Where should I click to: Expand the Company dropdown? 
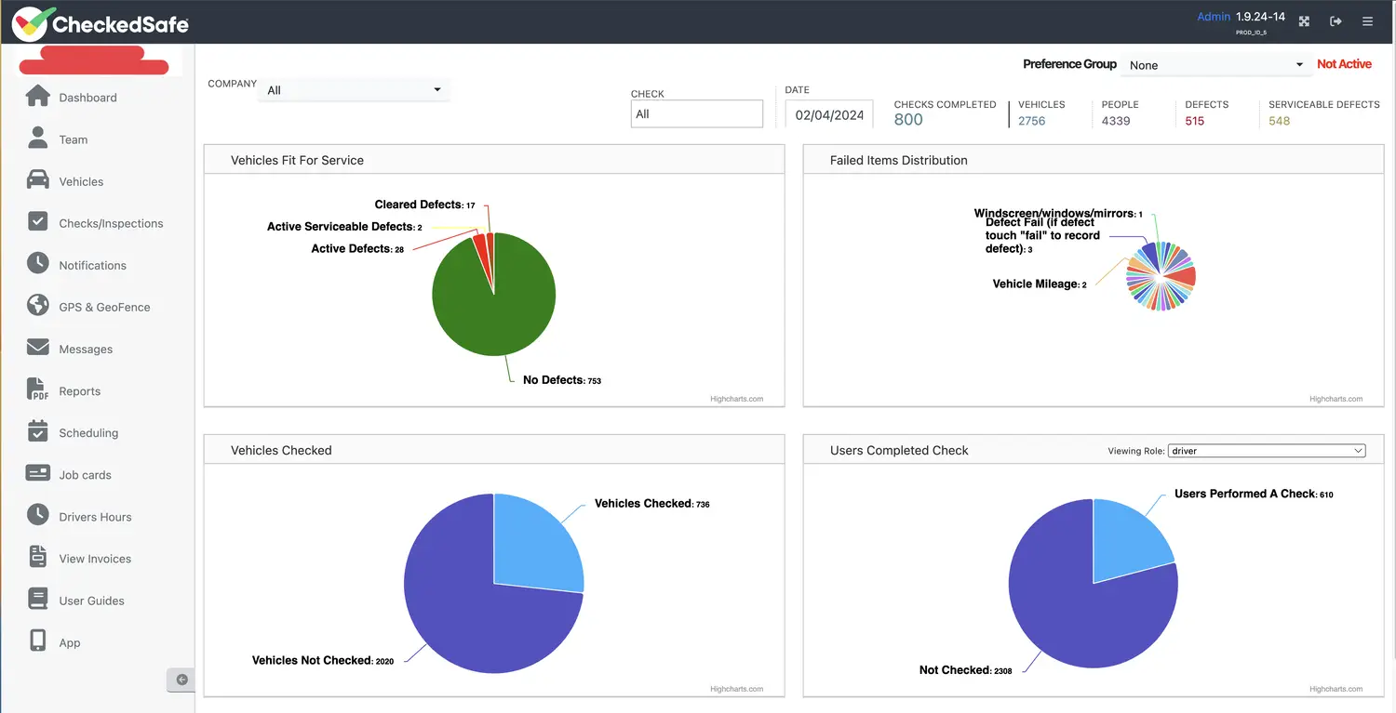(x=354, y=90)
